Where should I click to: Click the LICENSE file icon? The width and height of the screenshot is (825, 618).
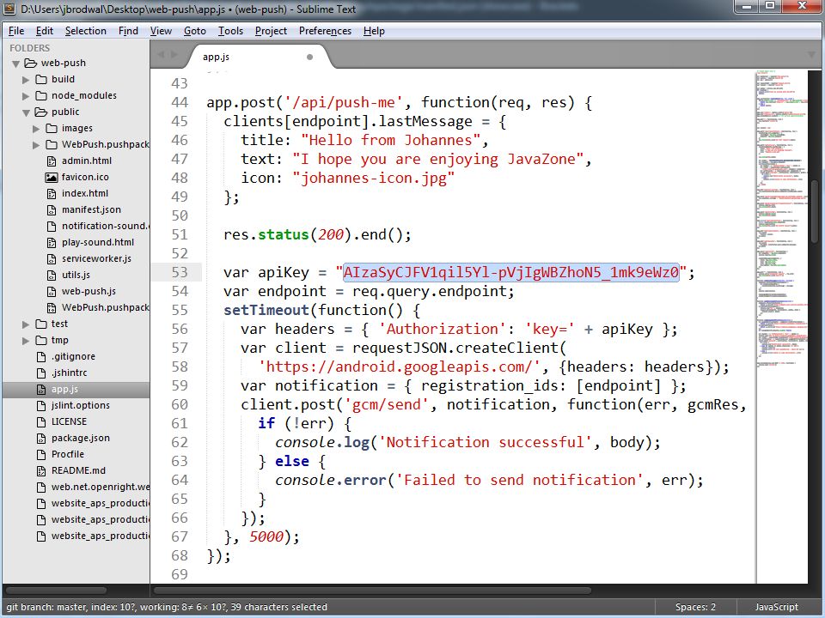click(41, 421)
